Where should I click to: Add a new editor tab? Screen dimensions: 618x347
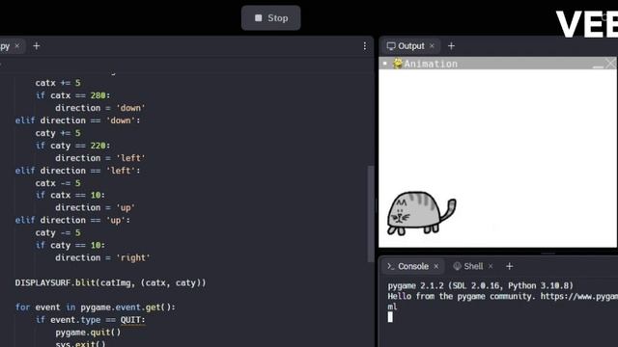pos(37,46)
